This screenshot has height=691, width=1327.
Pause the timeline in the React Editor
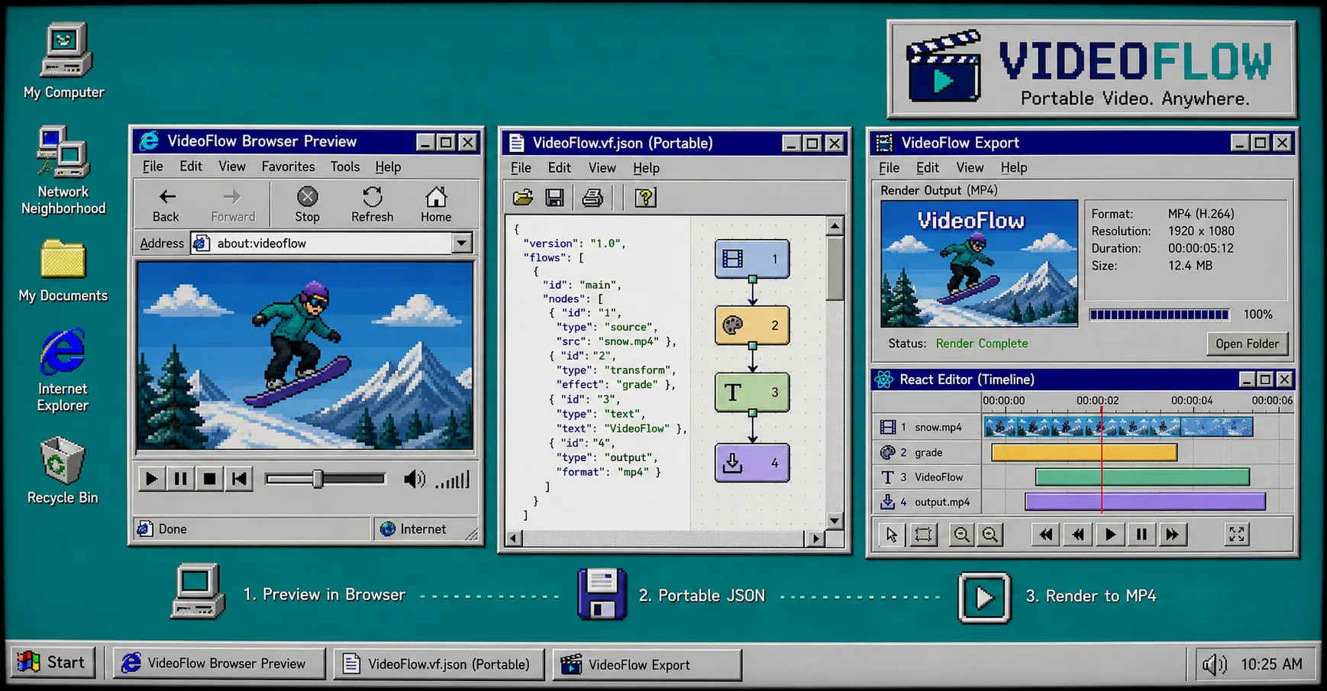coord(1141,534)
